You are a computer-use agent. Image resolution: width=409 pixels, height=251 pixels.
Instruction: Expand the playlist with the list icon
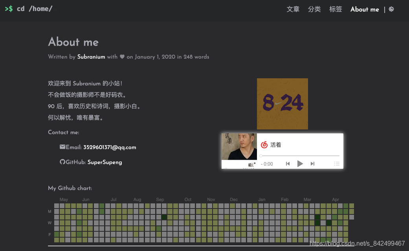tap(337, 164)
